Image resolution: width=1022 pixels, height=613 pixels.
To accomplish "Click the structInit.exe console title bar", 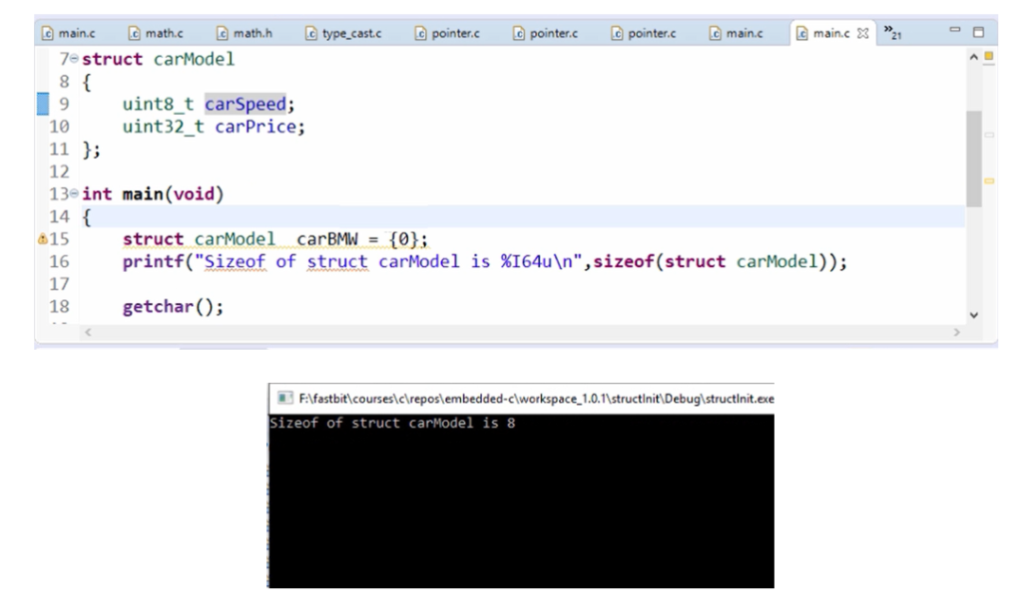I will point(521,399).
